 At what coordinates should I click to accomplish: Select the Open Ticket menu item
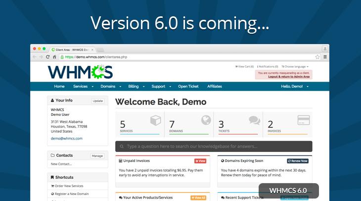coord(188,87)
